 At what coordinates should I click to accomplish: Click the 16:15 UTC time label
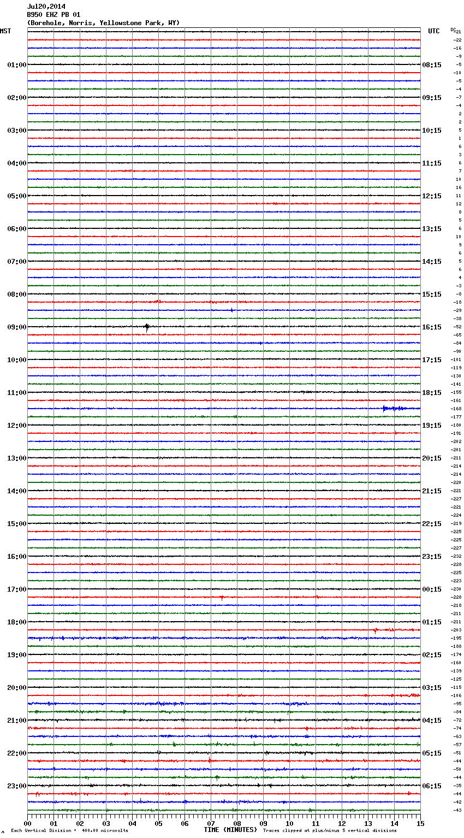pos(432,327)
